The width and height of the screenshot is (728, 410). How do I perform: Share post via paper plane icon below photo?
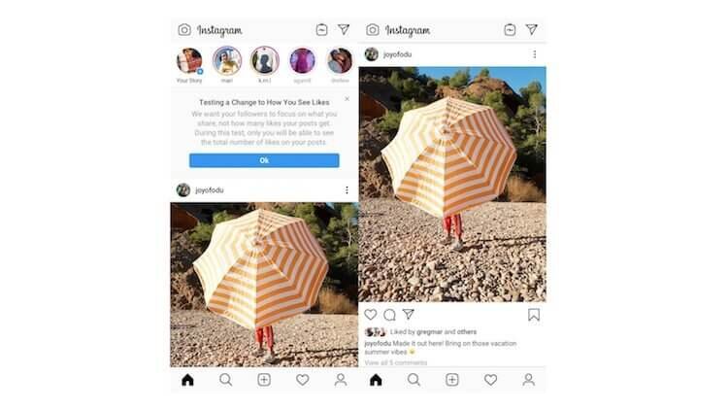pos(408,314)
